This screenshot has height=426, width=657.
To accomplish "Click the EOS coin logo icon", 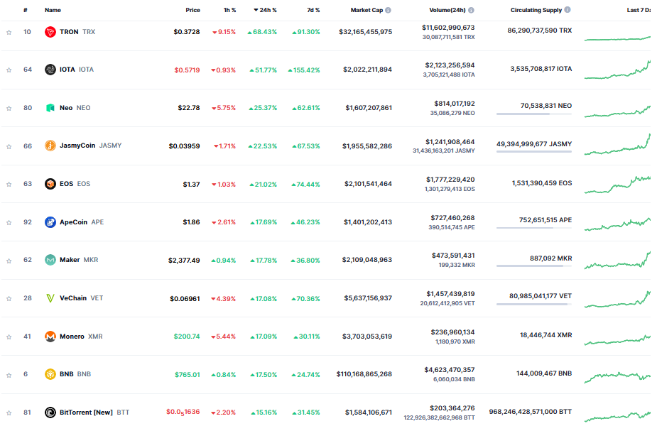I will point(50,184).
